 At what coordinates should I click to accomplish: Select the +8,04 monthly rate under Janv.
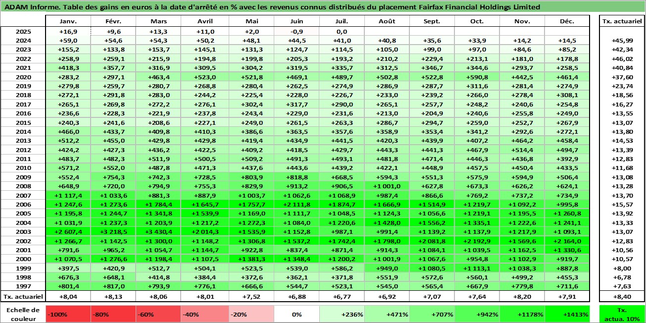(68, 296)
